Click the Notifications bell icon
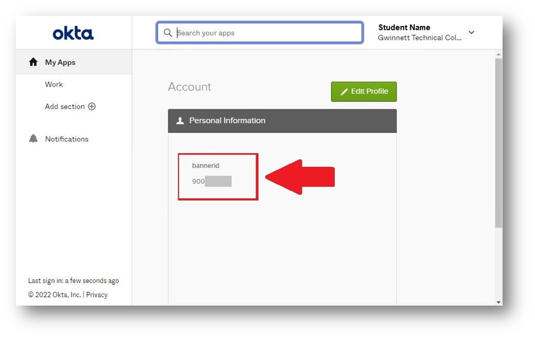Screen dimensions: 535x338 [33, 139]
